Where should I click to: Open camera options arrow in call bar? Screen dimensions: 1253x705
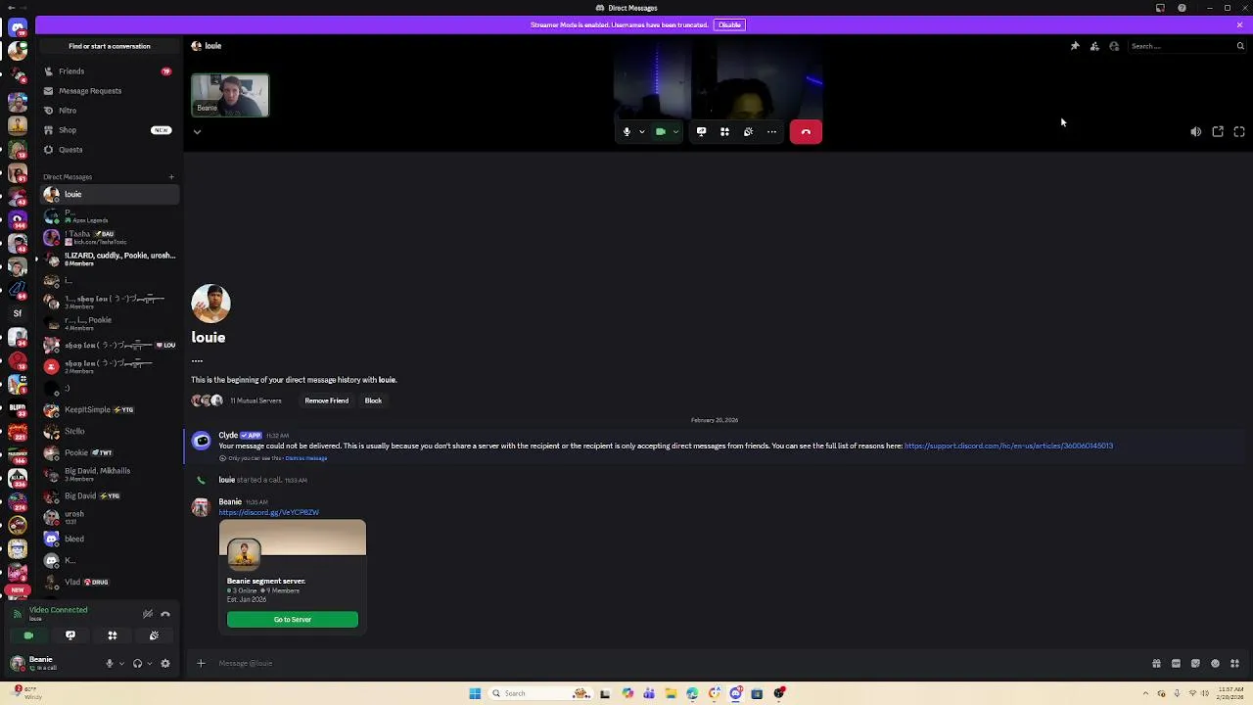tap(675, 131)
